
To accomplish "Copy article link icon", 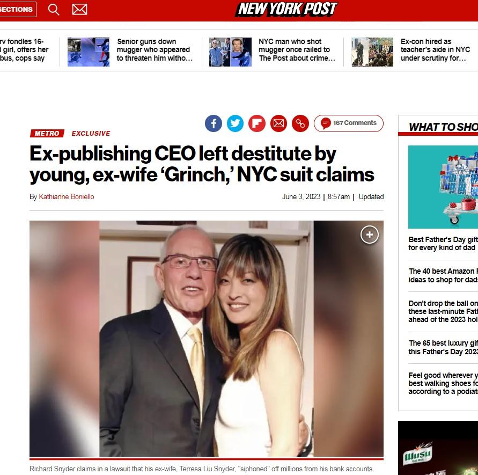I will click(x=300, y=123).
